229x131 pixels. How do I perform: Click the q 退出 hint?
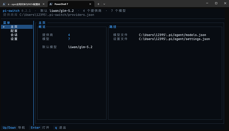click(60, 128)
